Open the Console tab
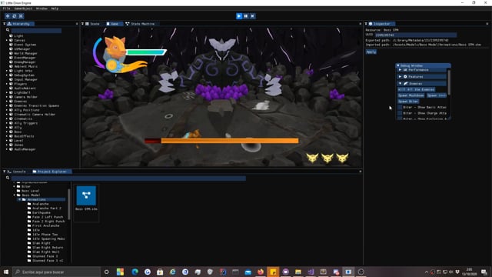This screenshot has width=492, height=277. click(17, 172)
